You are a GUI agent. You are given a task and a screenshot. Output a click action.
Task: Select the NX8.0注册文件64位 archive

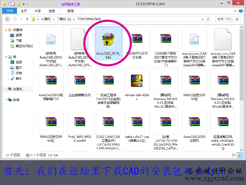click(x=51, y=122)
